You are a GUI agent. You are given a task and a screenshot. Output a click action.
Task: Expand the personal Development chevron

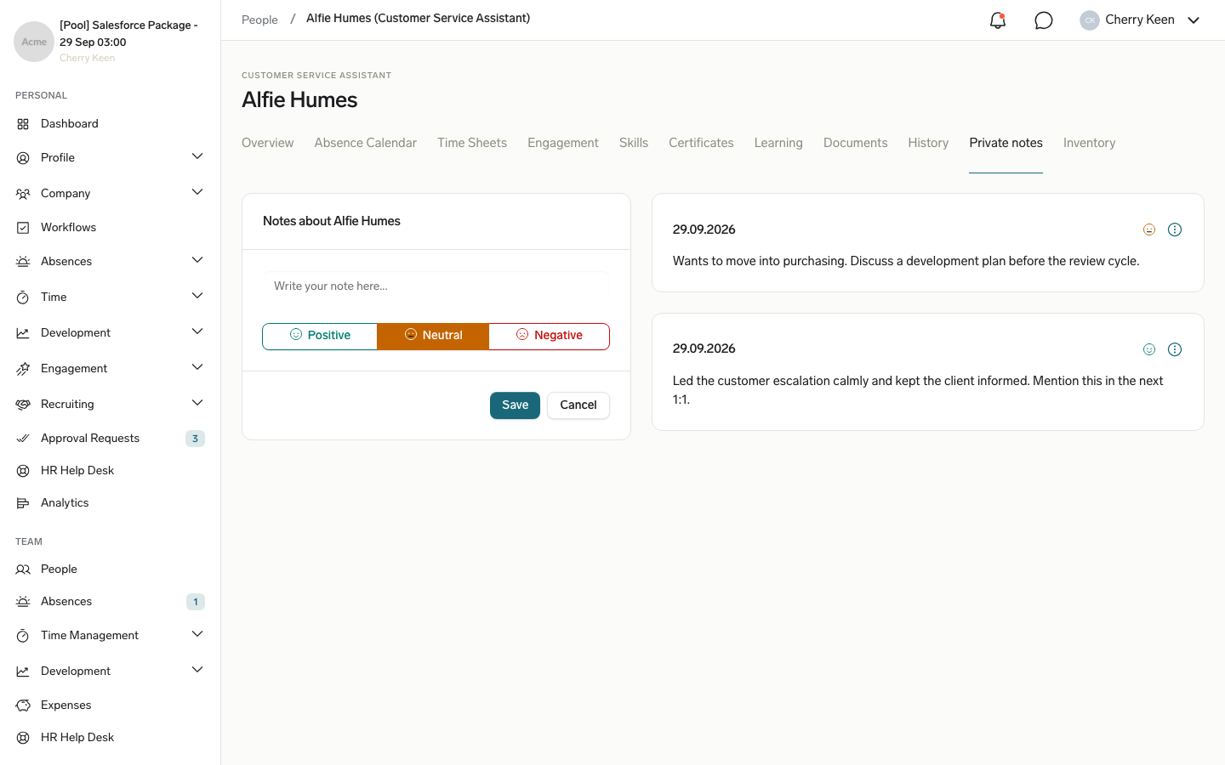coord(197,331)
